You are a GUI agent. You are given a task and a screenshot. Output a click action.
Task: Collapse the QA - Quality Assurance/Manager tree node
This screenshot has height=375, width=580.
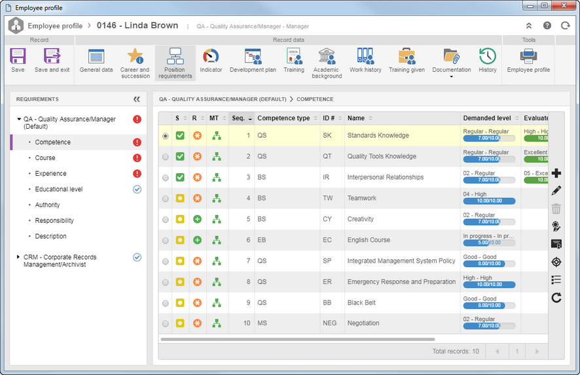[x=19, y=119]
